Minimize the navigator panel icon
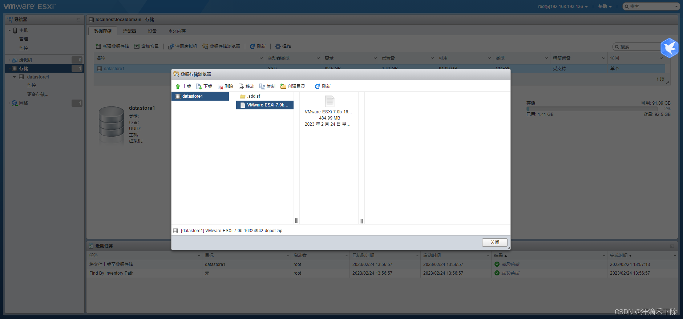 coord(78,20)
